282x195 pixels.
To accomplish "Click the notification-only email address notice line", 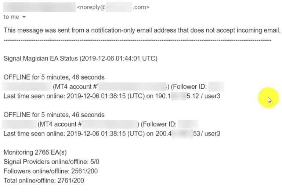I will point(142,30).
